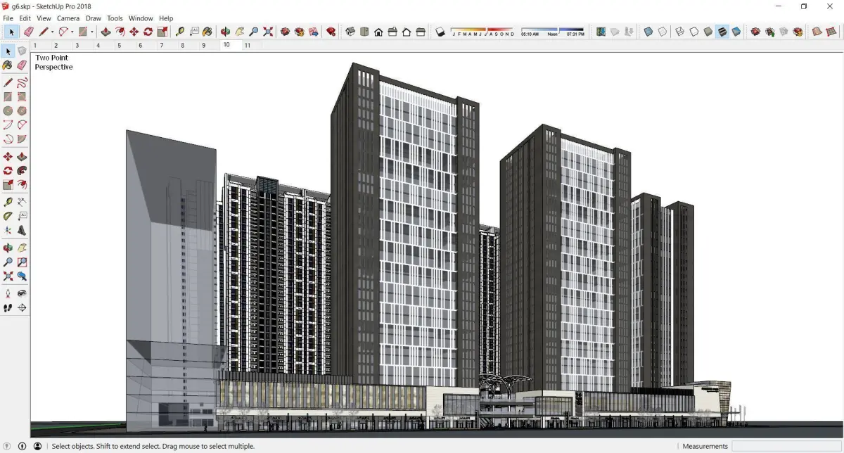This screenshot has width=844, height=453.
Task: Switch to scene tab 11
Action: (x=248, y=45)
